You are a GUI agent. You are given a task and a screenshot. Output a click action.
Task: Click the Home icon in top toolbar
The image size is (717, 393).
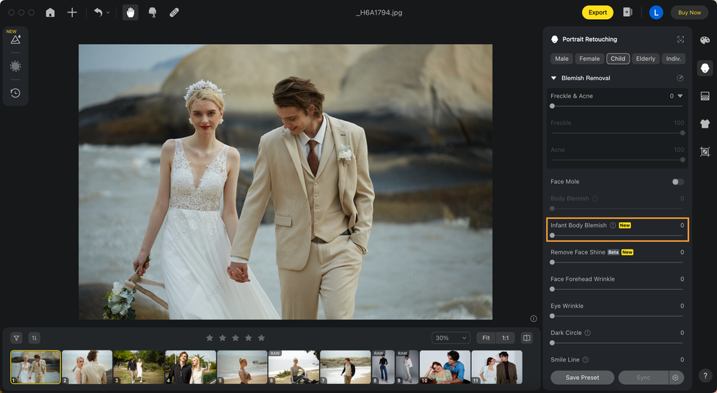click(x=50, y=12)
